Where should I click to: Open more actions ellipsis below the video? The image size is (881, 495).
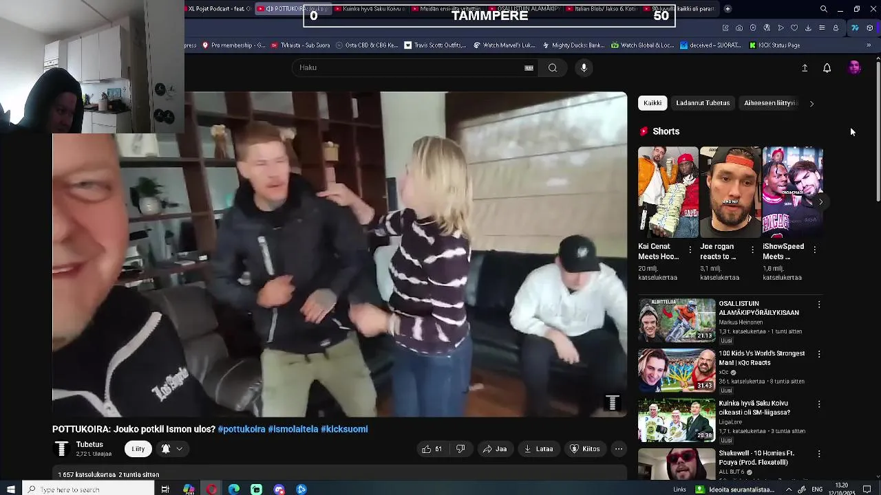[619, 449]
